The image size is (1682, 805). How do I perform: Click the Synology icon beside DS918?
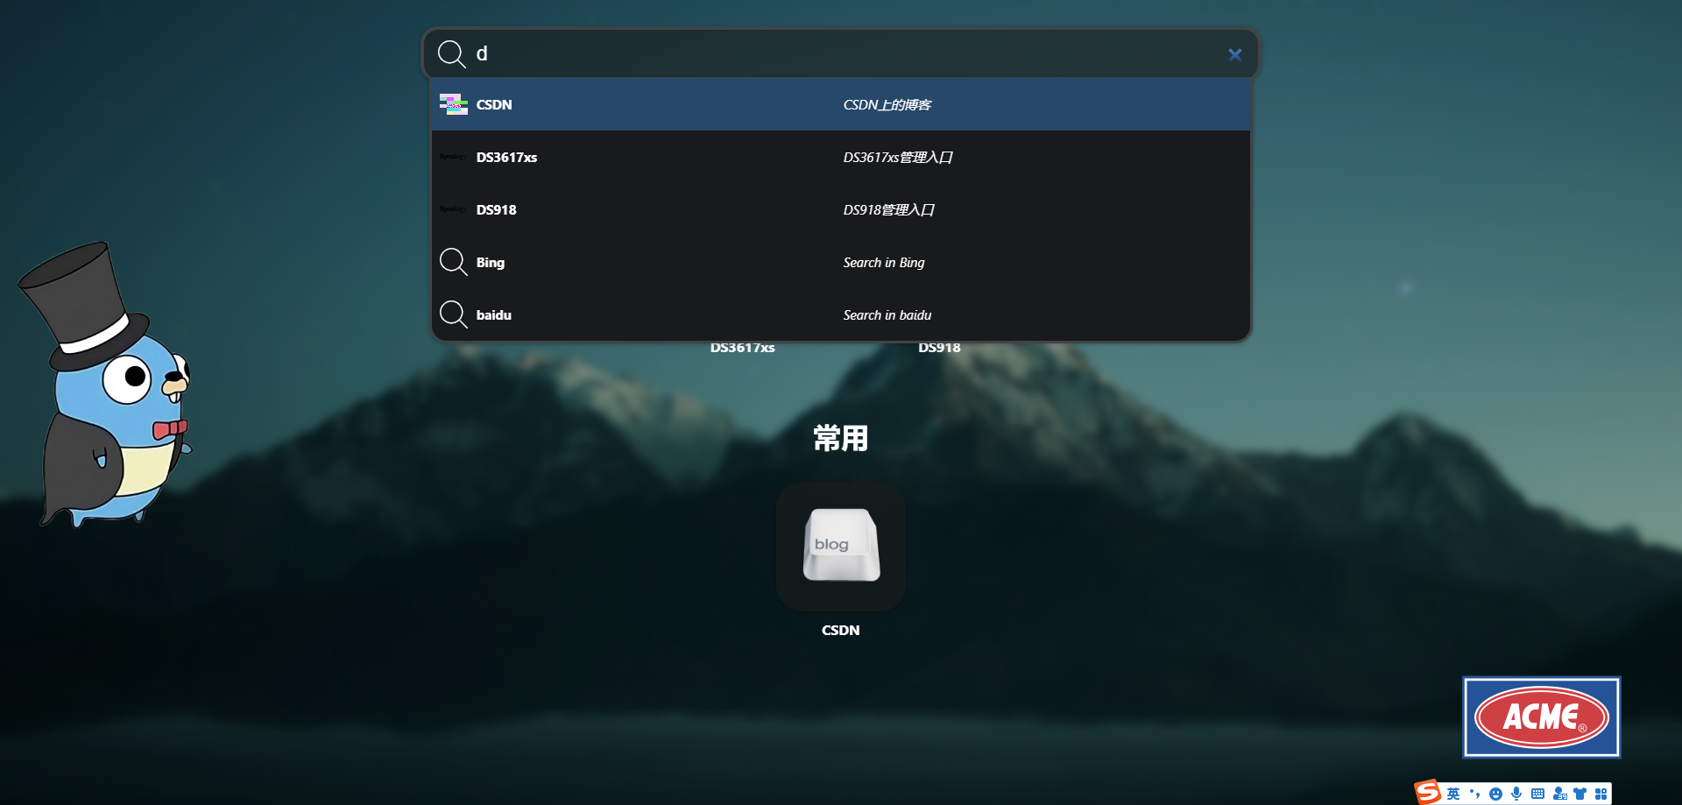[x=453, y=209]
